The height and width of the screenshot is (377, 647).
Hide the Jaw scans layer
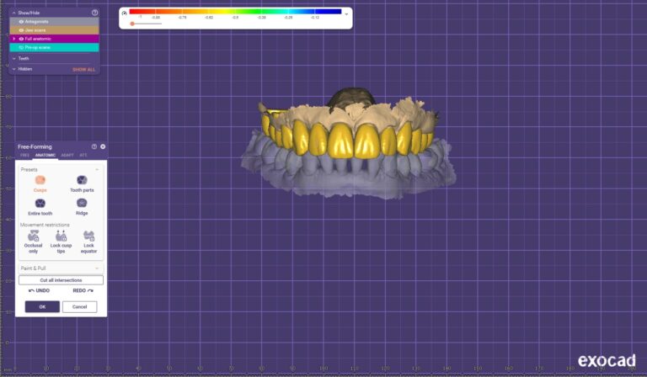pos(22,29)
